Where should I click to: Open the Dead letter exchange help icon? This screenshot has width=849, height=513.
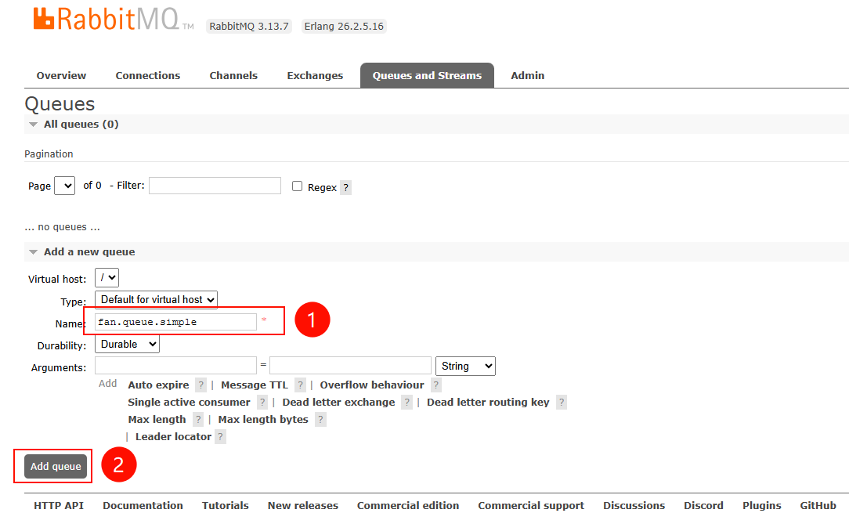[x=406, y=403]
